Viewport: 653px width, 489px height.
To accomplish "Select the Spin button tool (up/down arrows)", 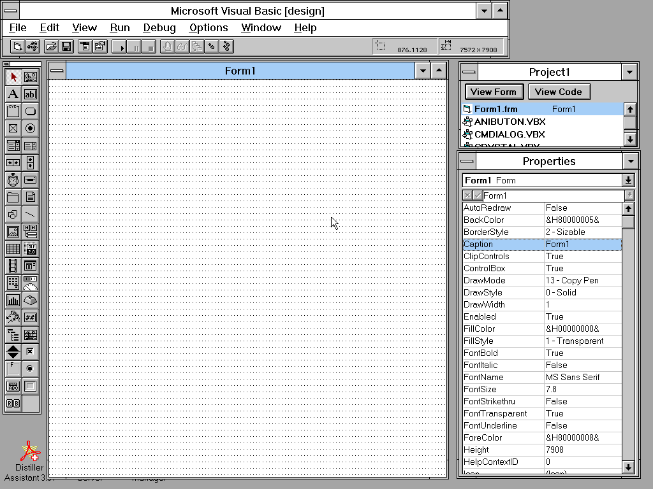I will pyautogui.click(x=13, y=351).
